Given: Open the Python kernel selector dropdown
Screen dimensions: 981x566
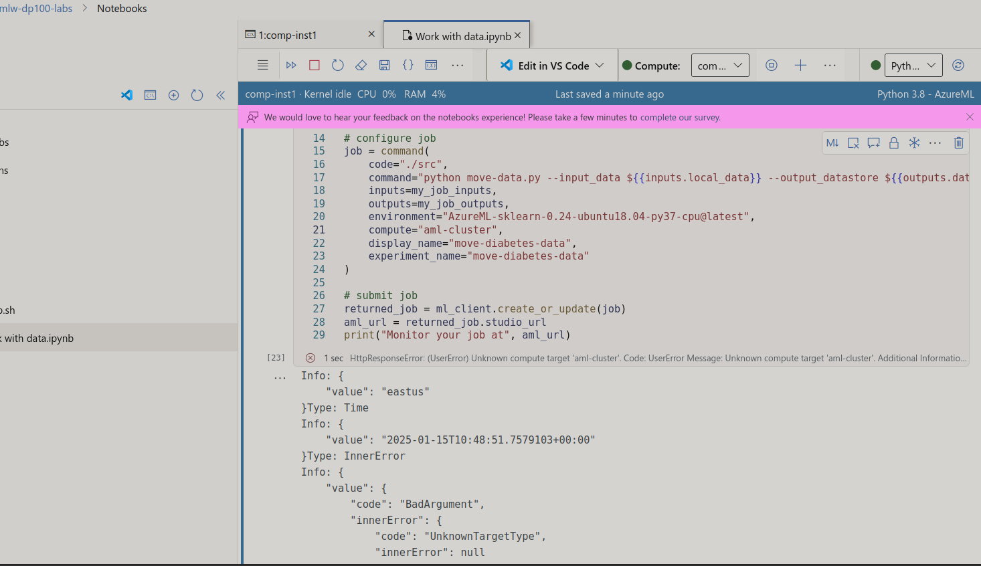Looking at the screenshot, I should coord(913,66).
